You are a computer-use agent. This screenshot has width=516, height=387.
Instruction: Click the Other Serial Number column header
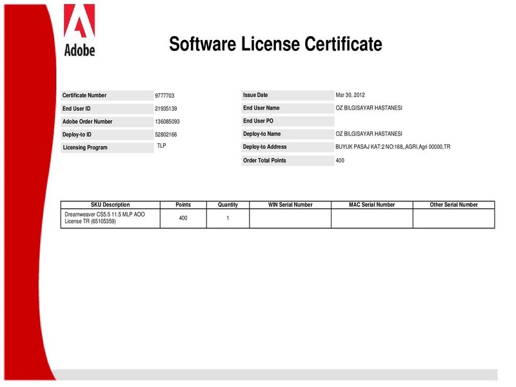click(453, 204)
